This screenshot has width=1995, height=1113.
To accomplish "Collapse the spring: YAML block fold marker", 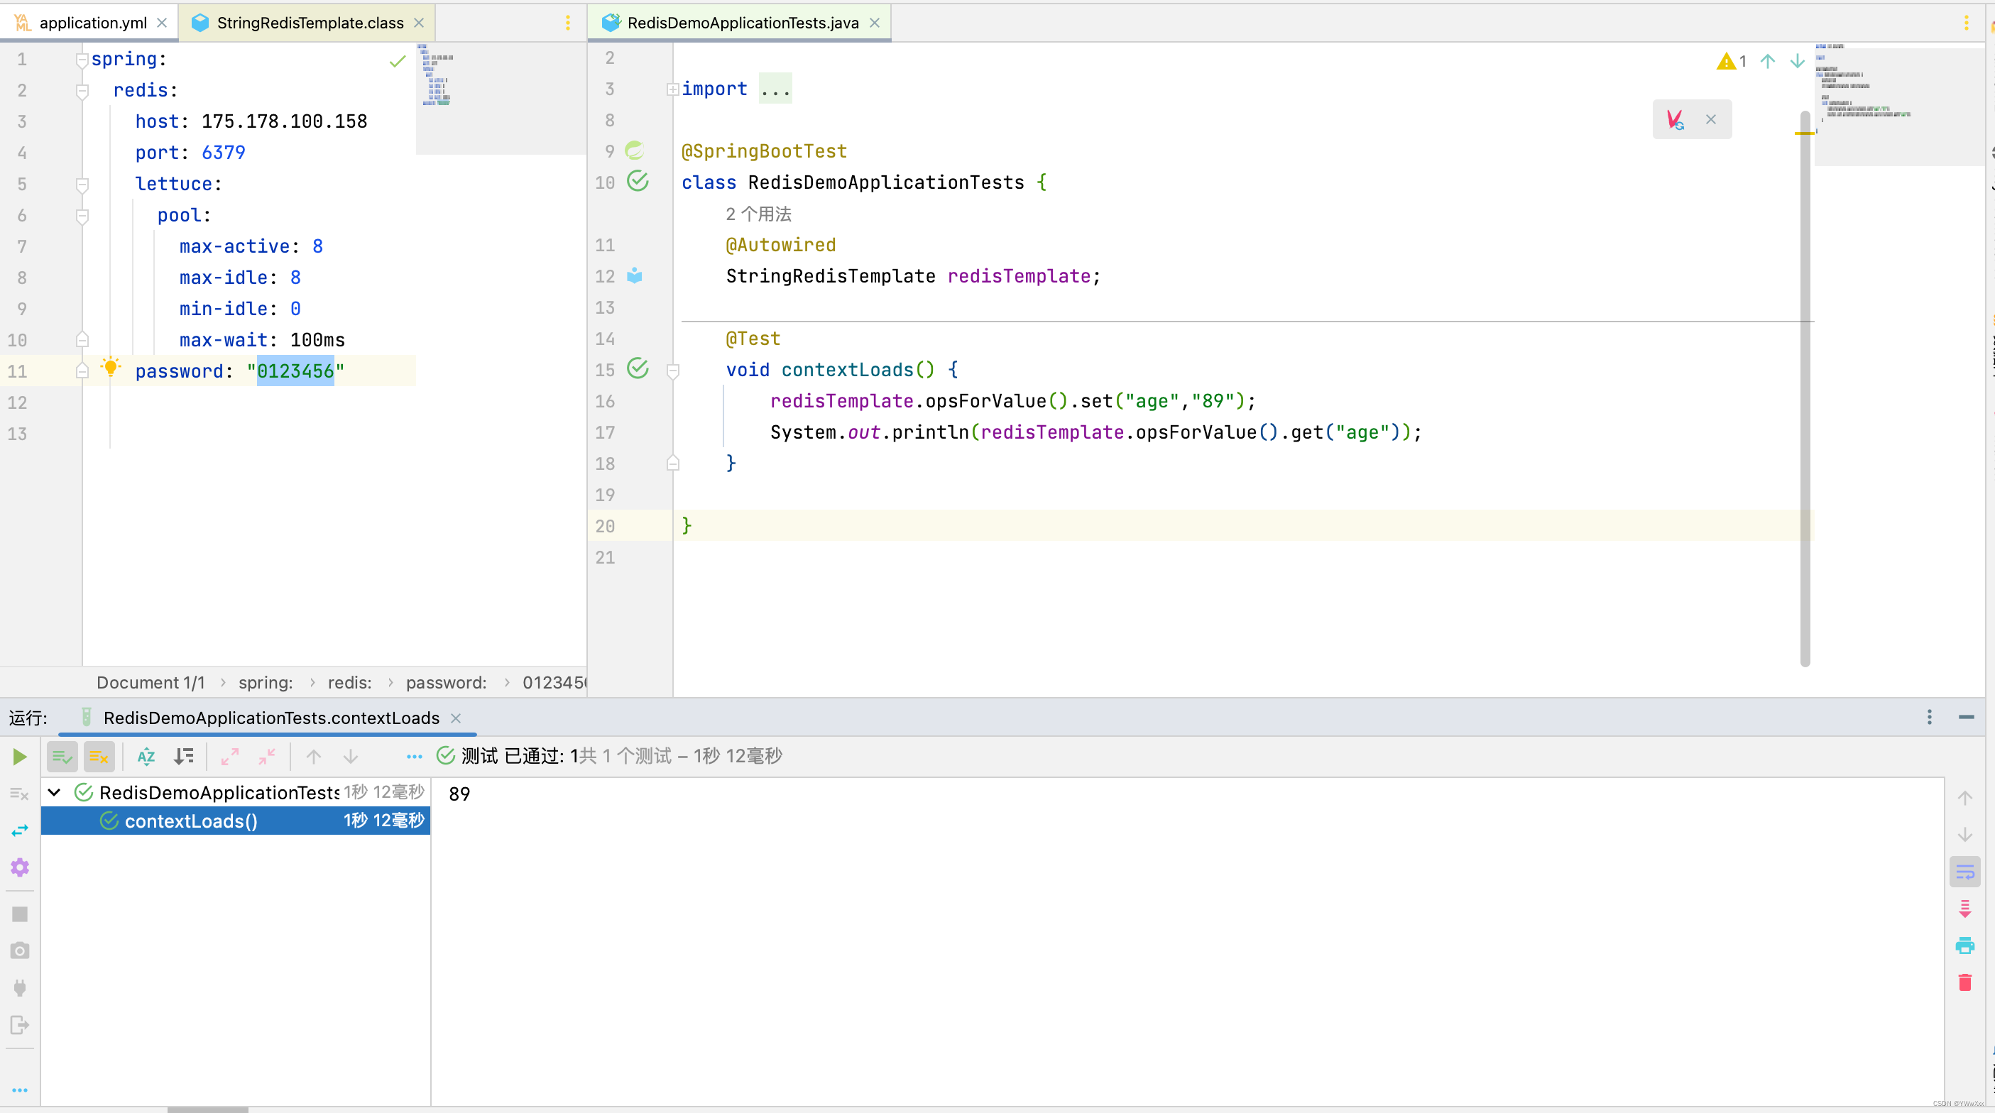I will [x=82, y=60].
